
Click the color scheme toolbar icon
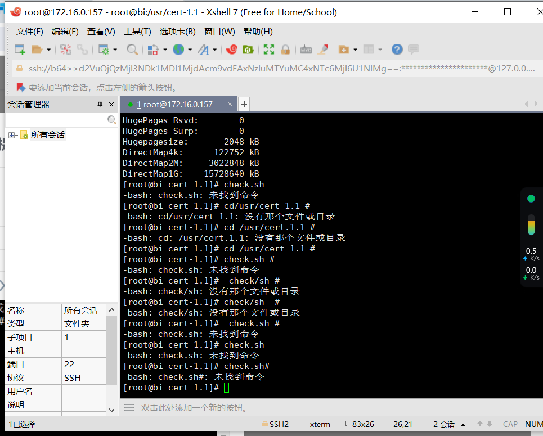(153, 50)
